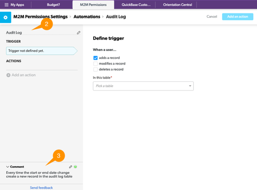The height and width of the screenshot is (190, 257).
Task: Click the Cancel button
Action: 212,17
